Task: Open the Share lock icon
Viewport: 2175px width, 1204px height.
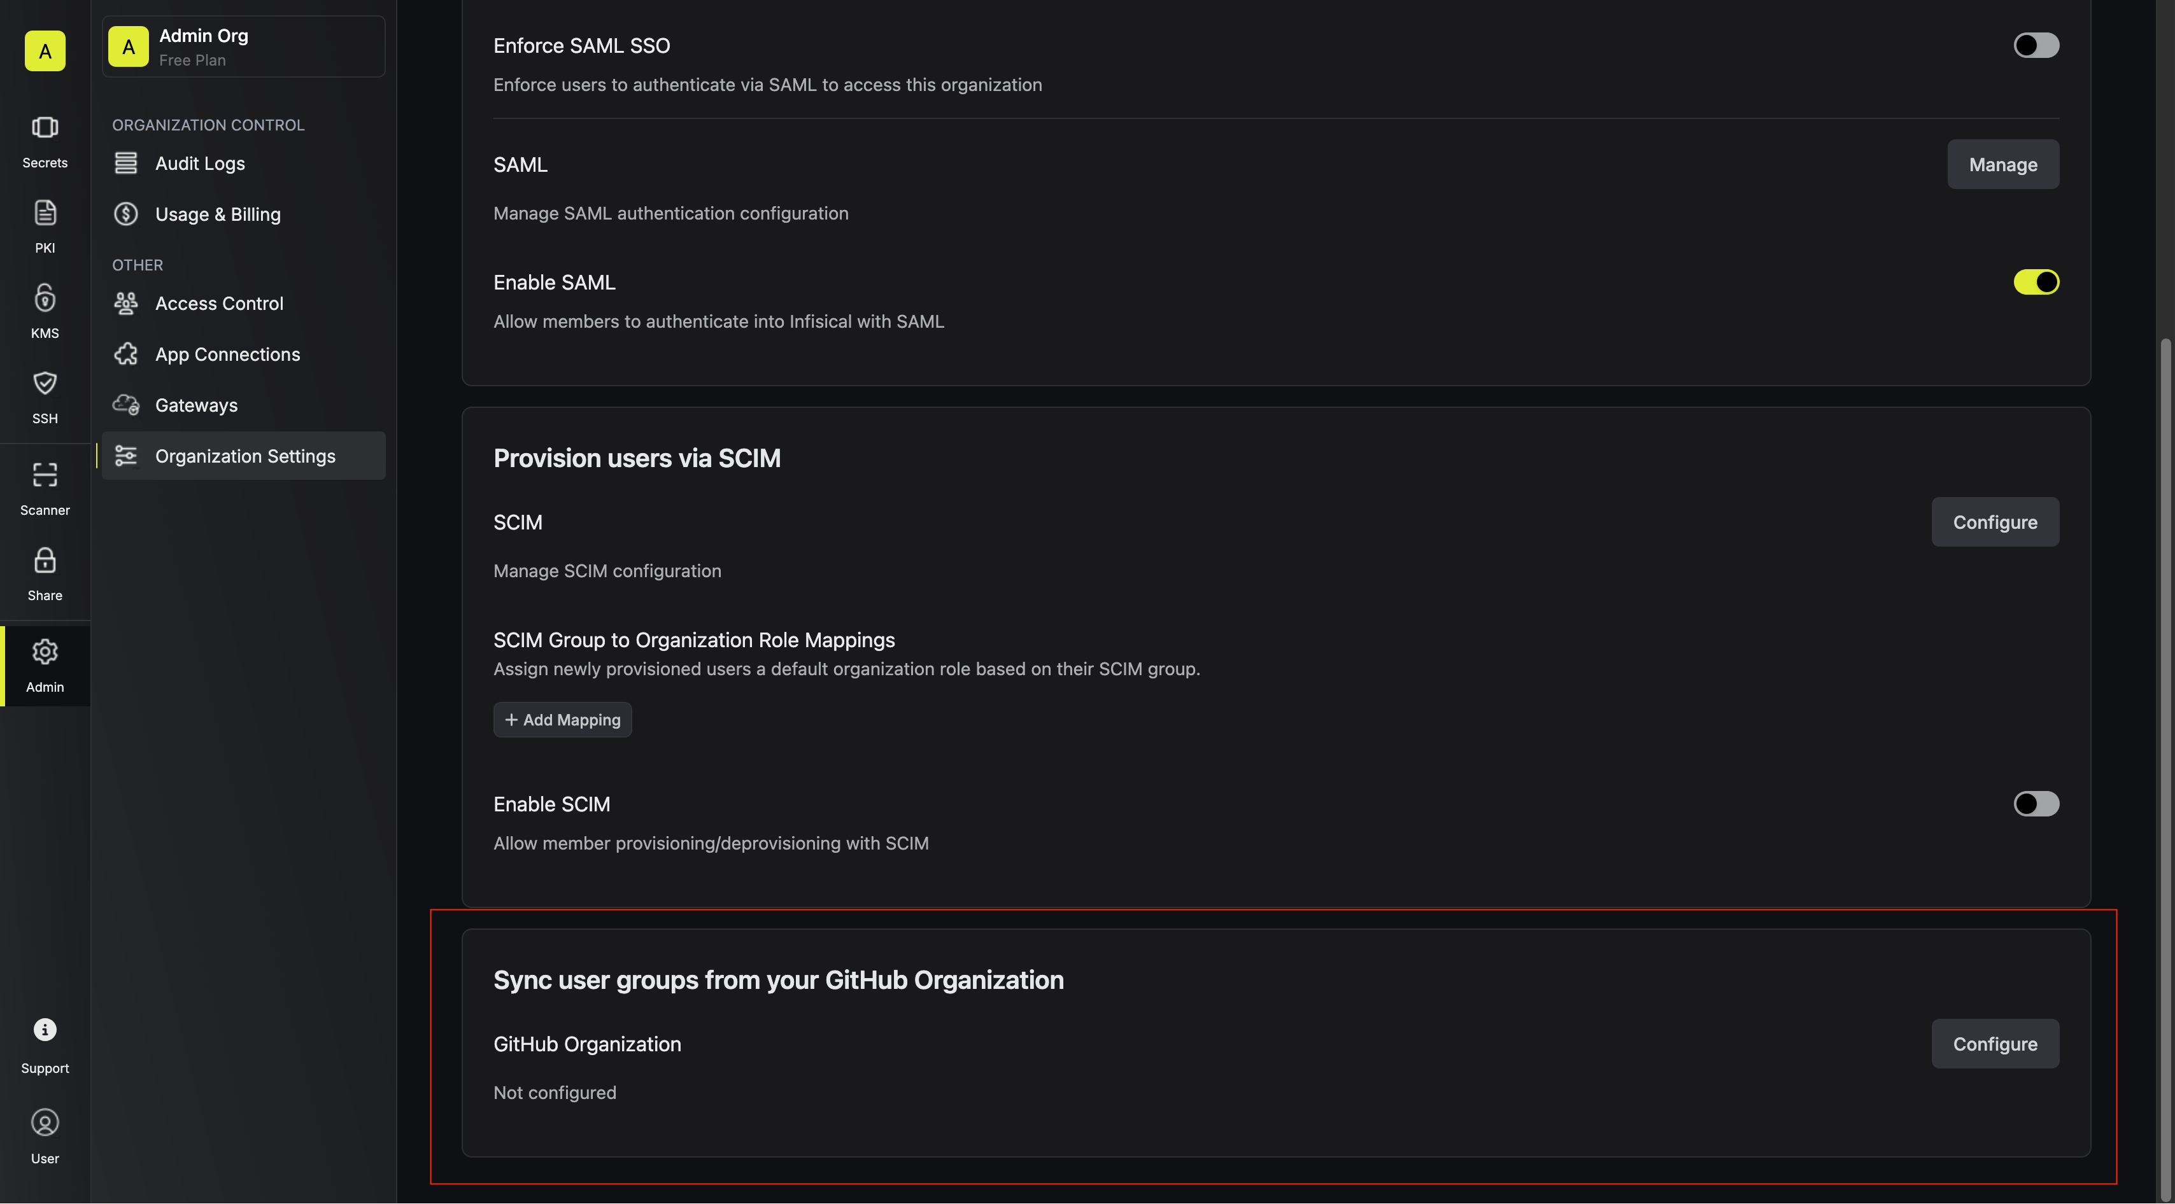Action: click(x=45, y=560)
